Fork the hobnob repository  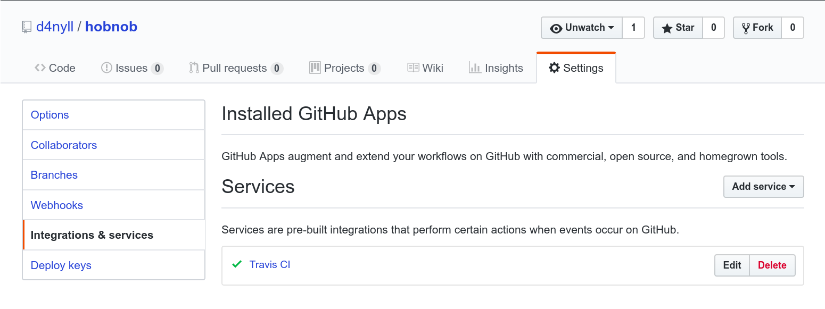click(757, 28)
